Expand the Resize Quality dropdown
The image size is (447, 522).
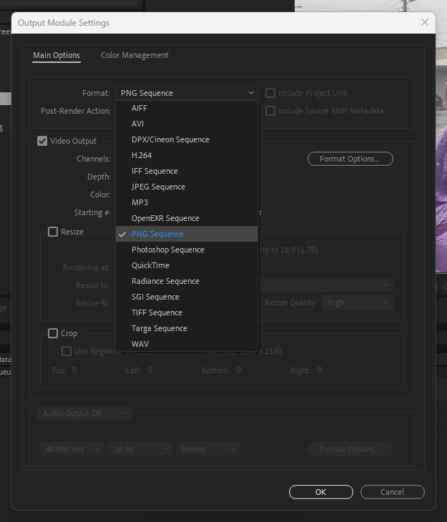point(357,302)
